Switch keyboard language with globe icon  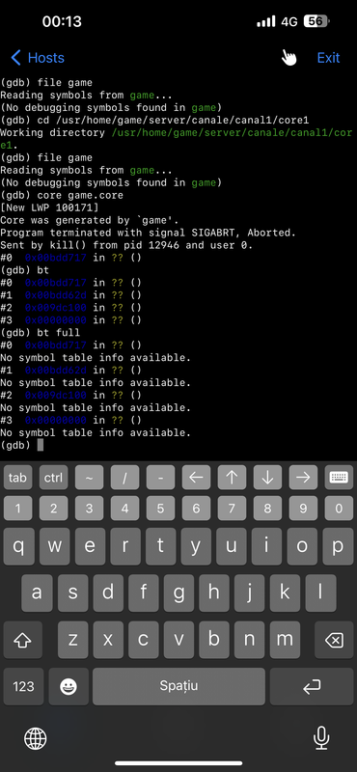36,739
